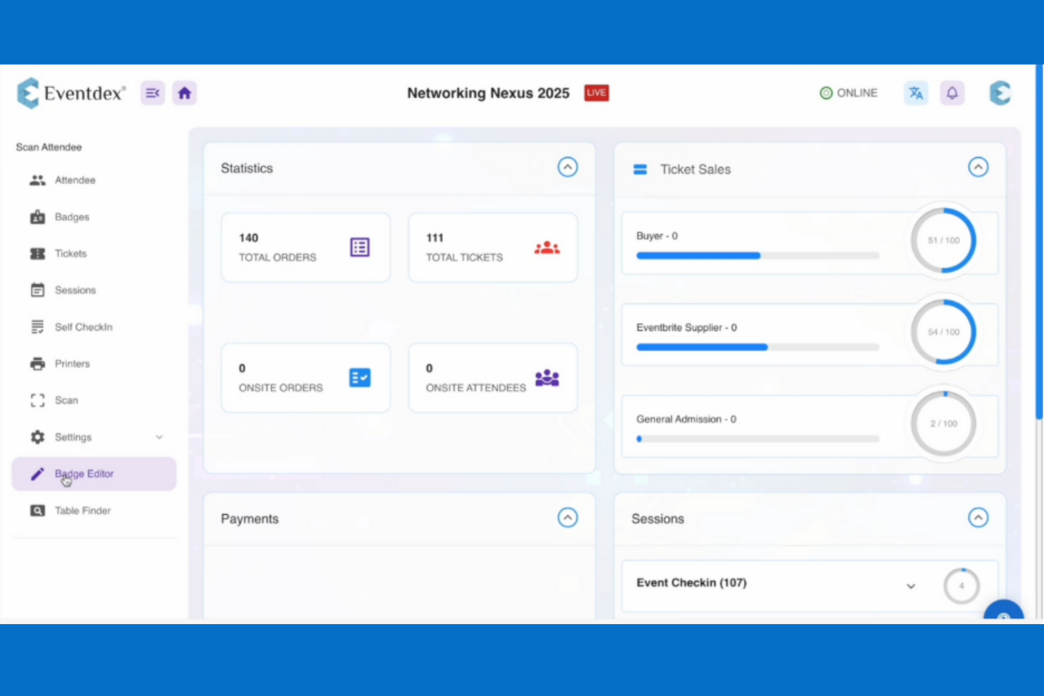The height and width of the screenshot is (696, 1044).
Task: Collapse the Statistics panel
Action: tap(568, 167)
